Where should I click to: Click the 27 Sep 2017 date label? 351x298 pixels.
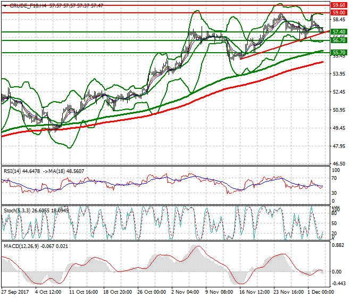click(15, 292)
